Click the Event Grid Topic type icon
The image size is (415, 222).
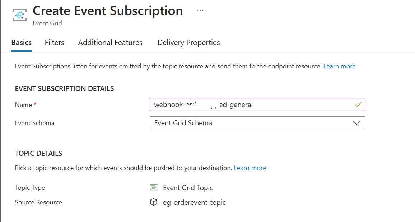coord(154,187)
